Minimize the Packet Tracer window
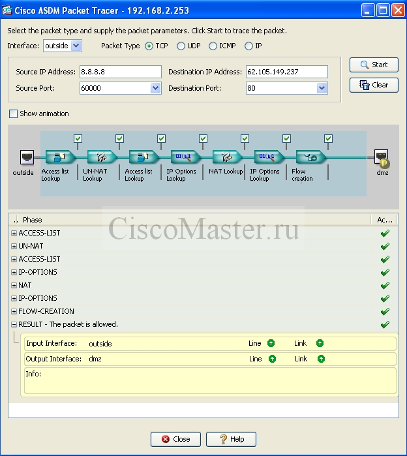This screenshot has height=456, width=407. point(368,10)
